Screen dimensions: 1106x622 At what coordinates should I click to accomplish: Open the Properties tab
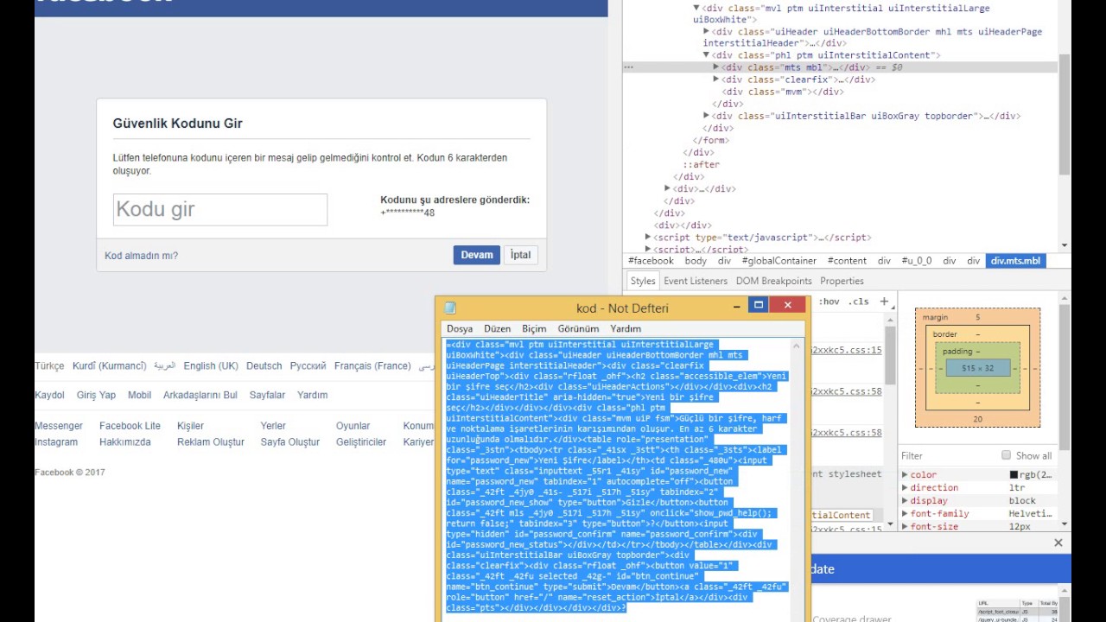pos(842,281)
